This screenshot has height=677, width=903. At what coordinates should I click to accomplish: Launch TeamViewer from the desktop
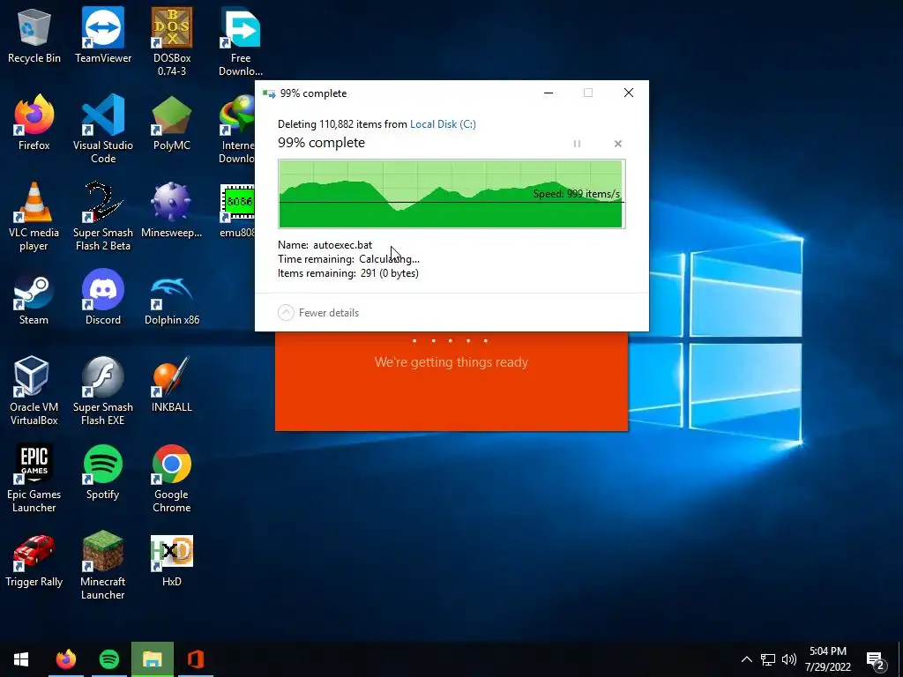103,35
